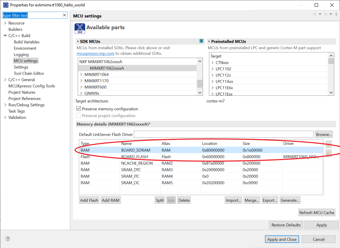Click the forward navigation arrow icon
Screen dimensions: 340x248
[325, 14]
